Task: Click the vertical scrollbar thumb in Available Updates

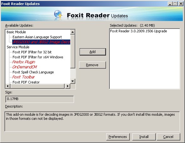Action: click(x=72, y=51)
